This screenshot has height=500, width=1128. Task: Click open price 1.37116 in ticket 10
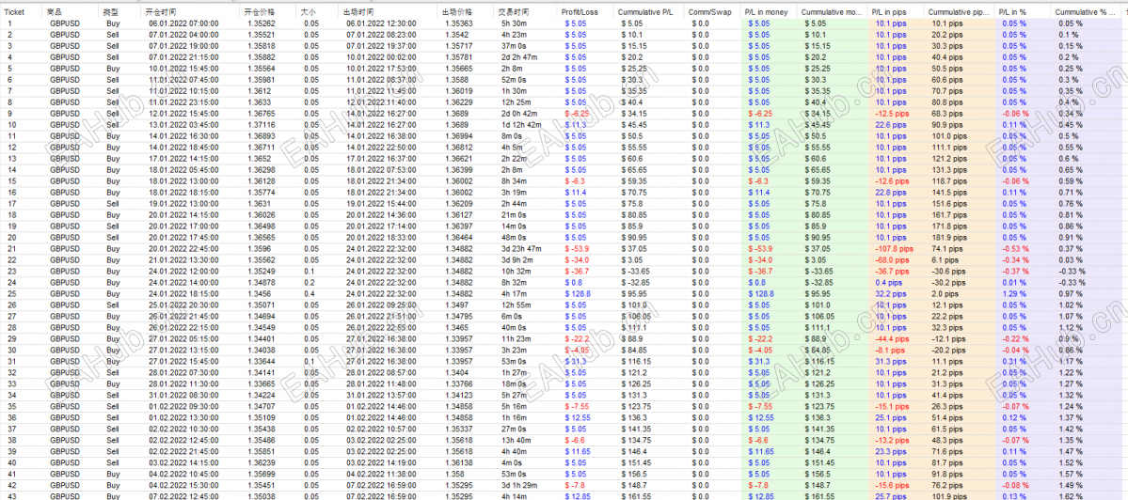click(260, 124)
